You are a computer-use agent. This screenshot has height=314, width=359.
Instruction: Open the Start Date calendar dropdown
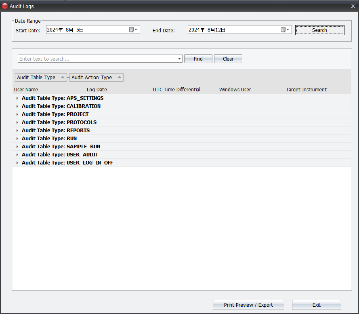(133, 30)
